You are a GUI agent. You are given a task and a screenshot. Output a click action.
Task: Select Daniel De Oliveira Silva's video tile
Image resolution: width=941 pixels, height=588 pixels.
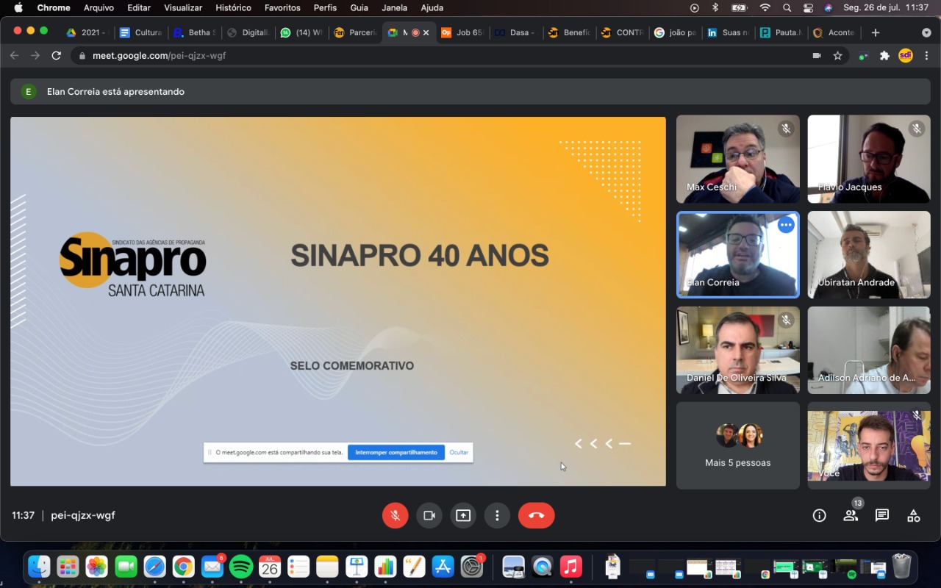[738, 350]
